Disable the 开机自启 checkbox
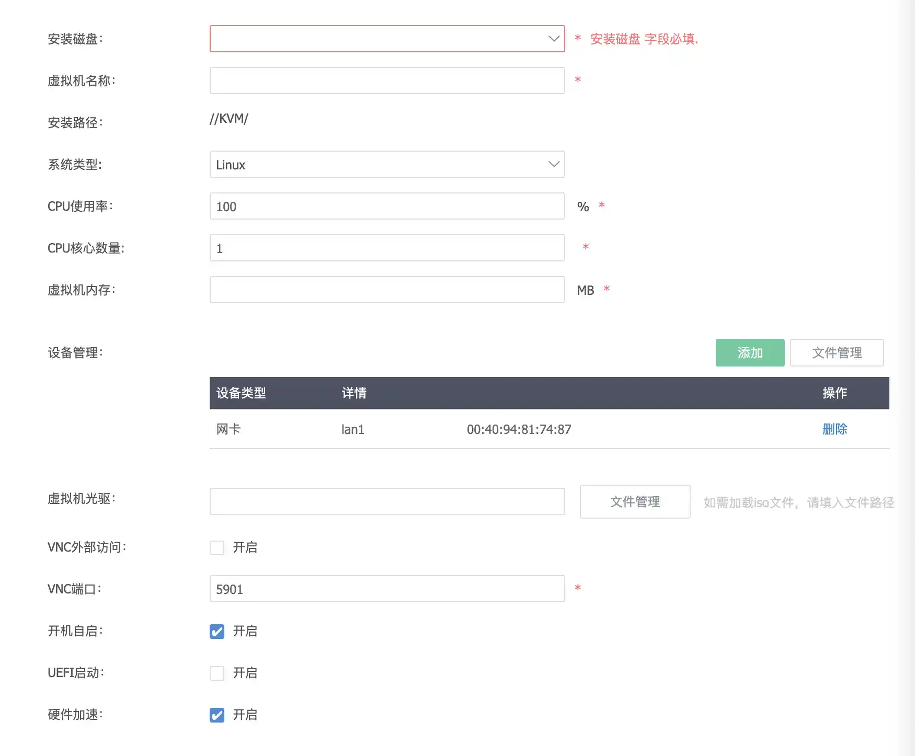The image size is (915, 756). [217, 631]
